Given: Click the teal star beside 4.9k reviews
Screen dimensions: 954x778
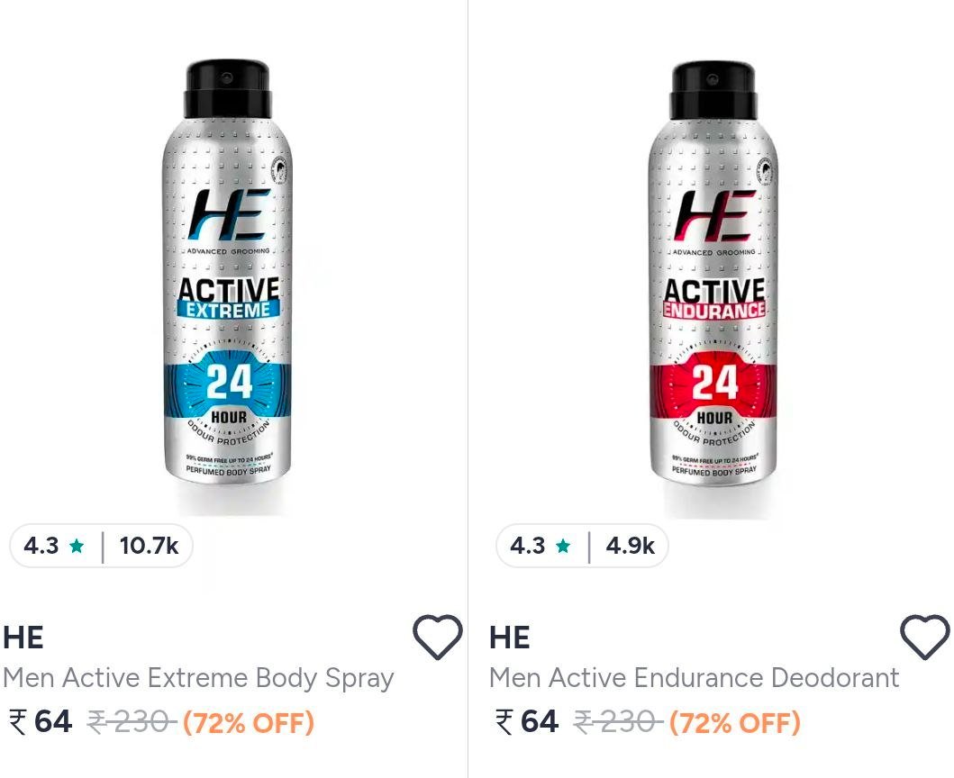Looking at the screenshot, I should 563,547.
